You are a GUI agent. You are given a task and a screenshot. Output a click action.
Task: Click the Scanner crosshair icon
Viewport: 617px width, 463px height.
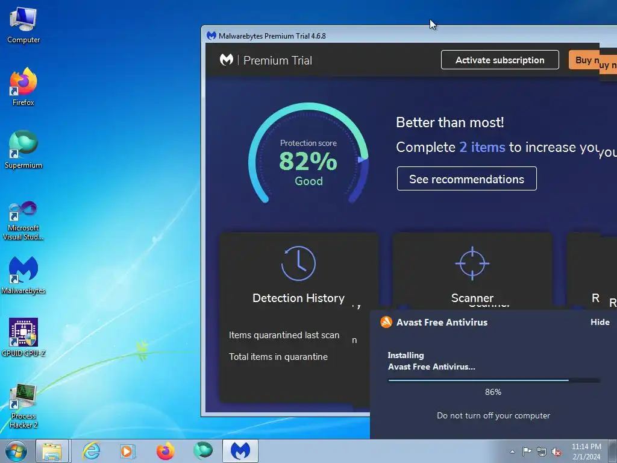click(x=472, y=263)
